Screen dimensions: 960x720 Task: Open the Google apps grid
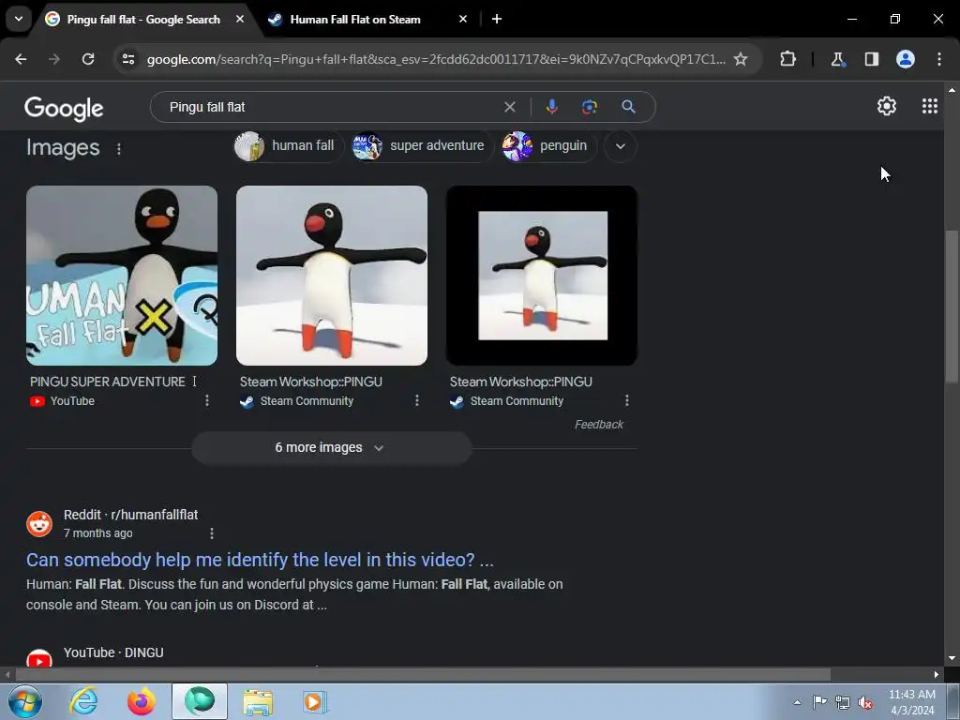coord(929,107)
